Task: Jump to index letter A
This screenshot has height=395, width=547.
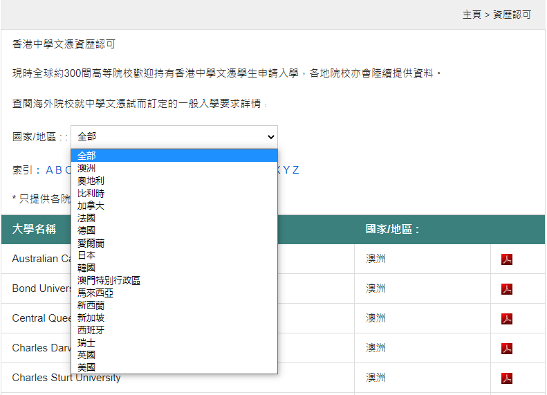Action: (x=49, y=170)
